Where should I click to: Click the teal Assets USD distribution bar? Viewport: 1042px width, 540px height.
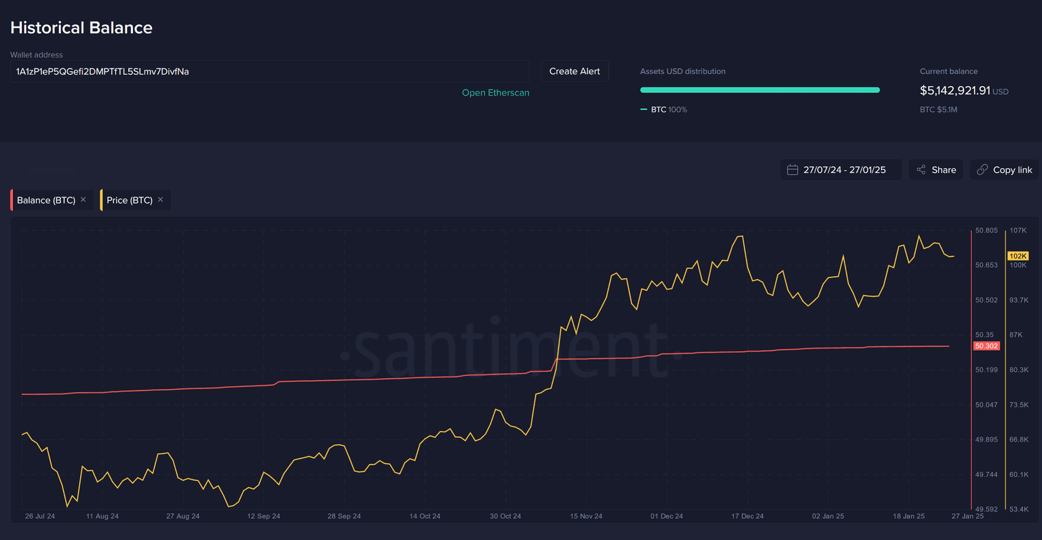click(x=759, y=90)
